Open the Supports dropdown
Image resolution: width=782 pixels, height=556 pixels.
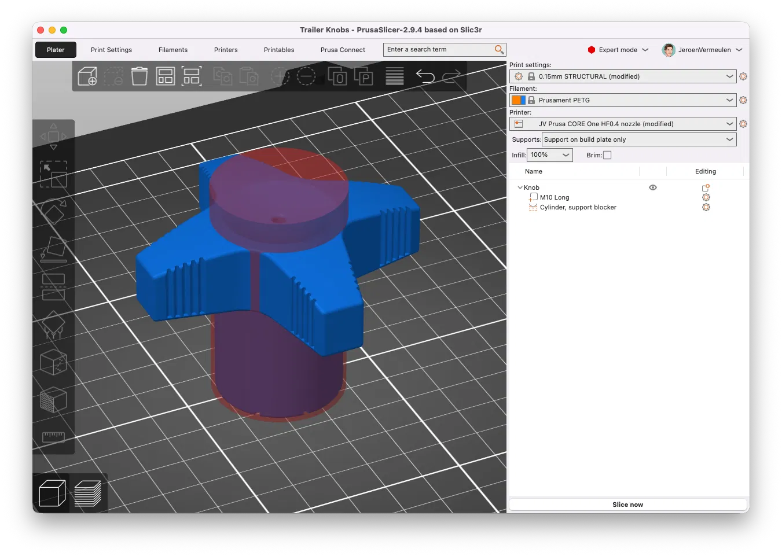pyautogui.click(x=638, y=139)
